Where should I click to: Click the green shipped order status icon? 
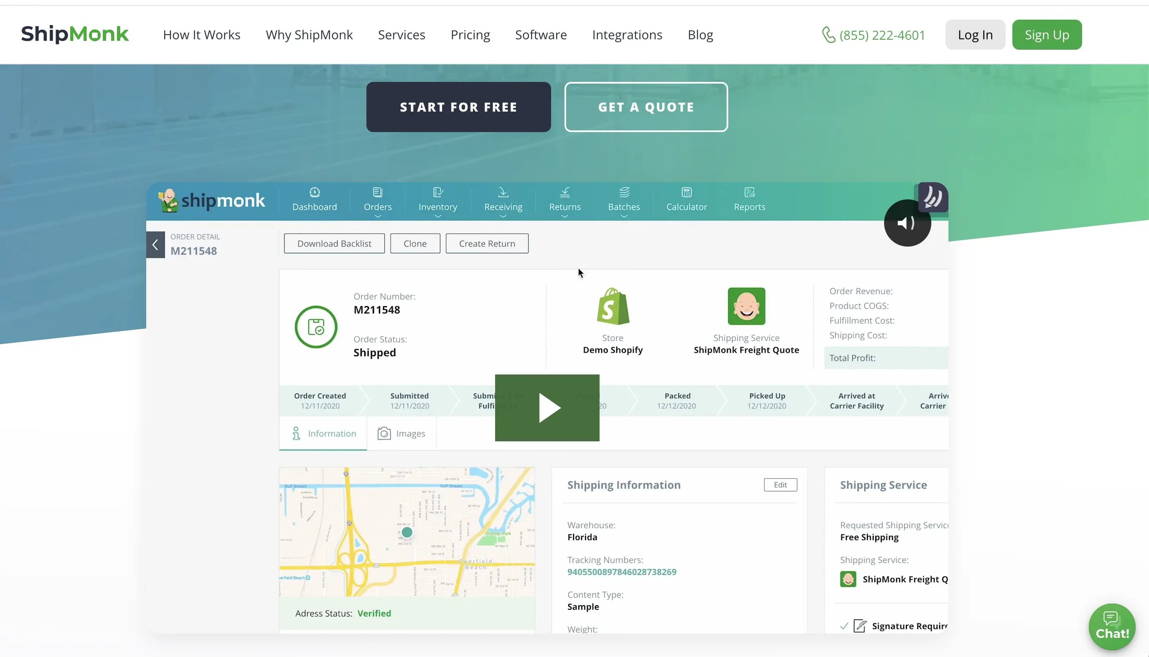pyautogui.click(x=316, y=327)
